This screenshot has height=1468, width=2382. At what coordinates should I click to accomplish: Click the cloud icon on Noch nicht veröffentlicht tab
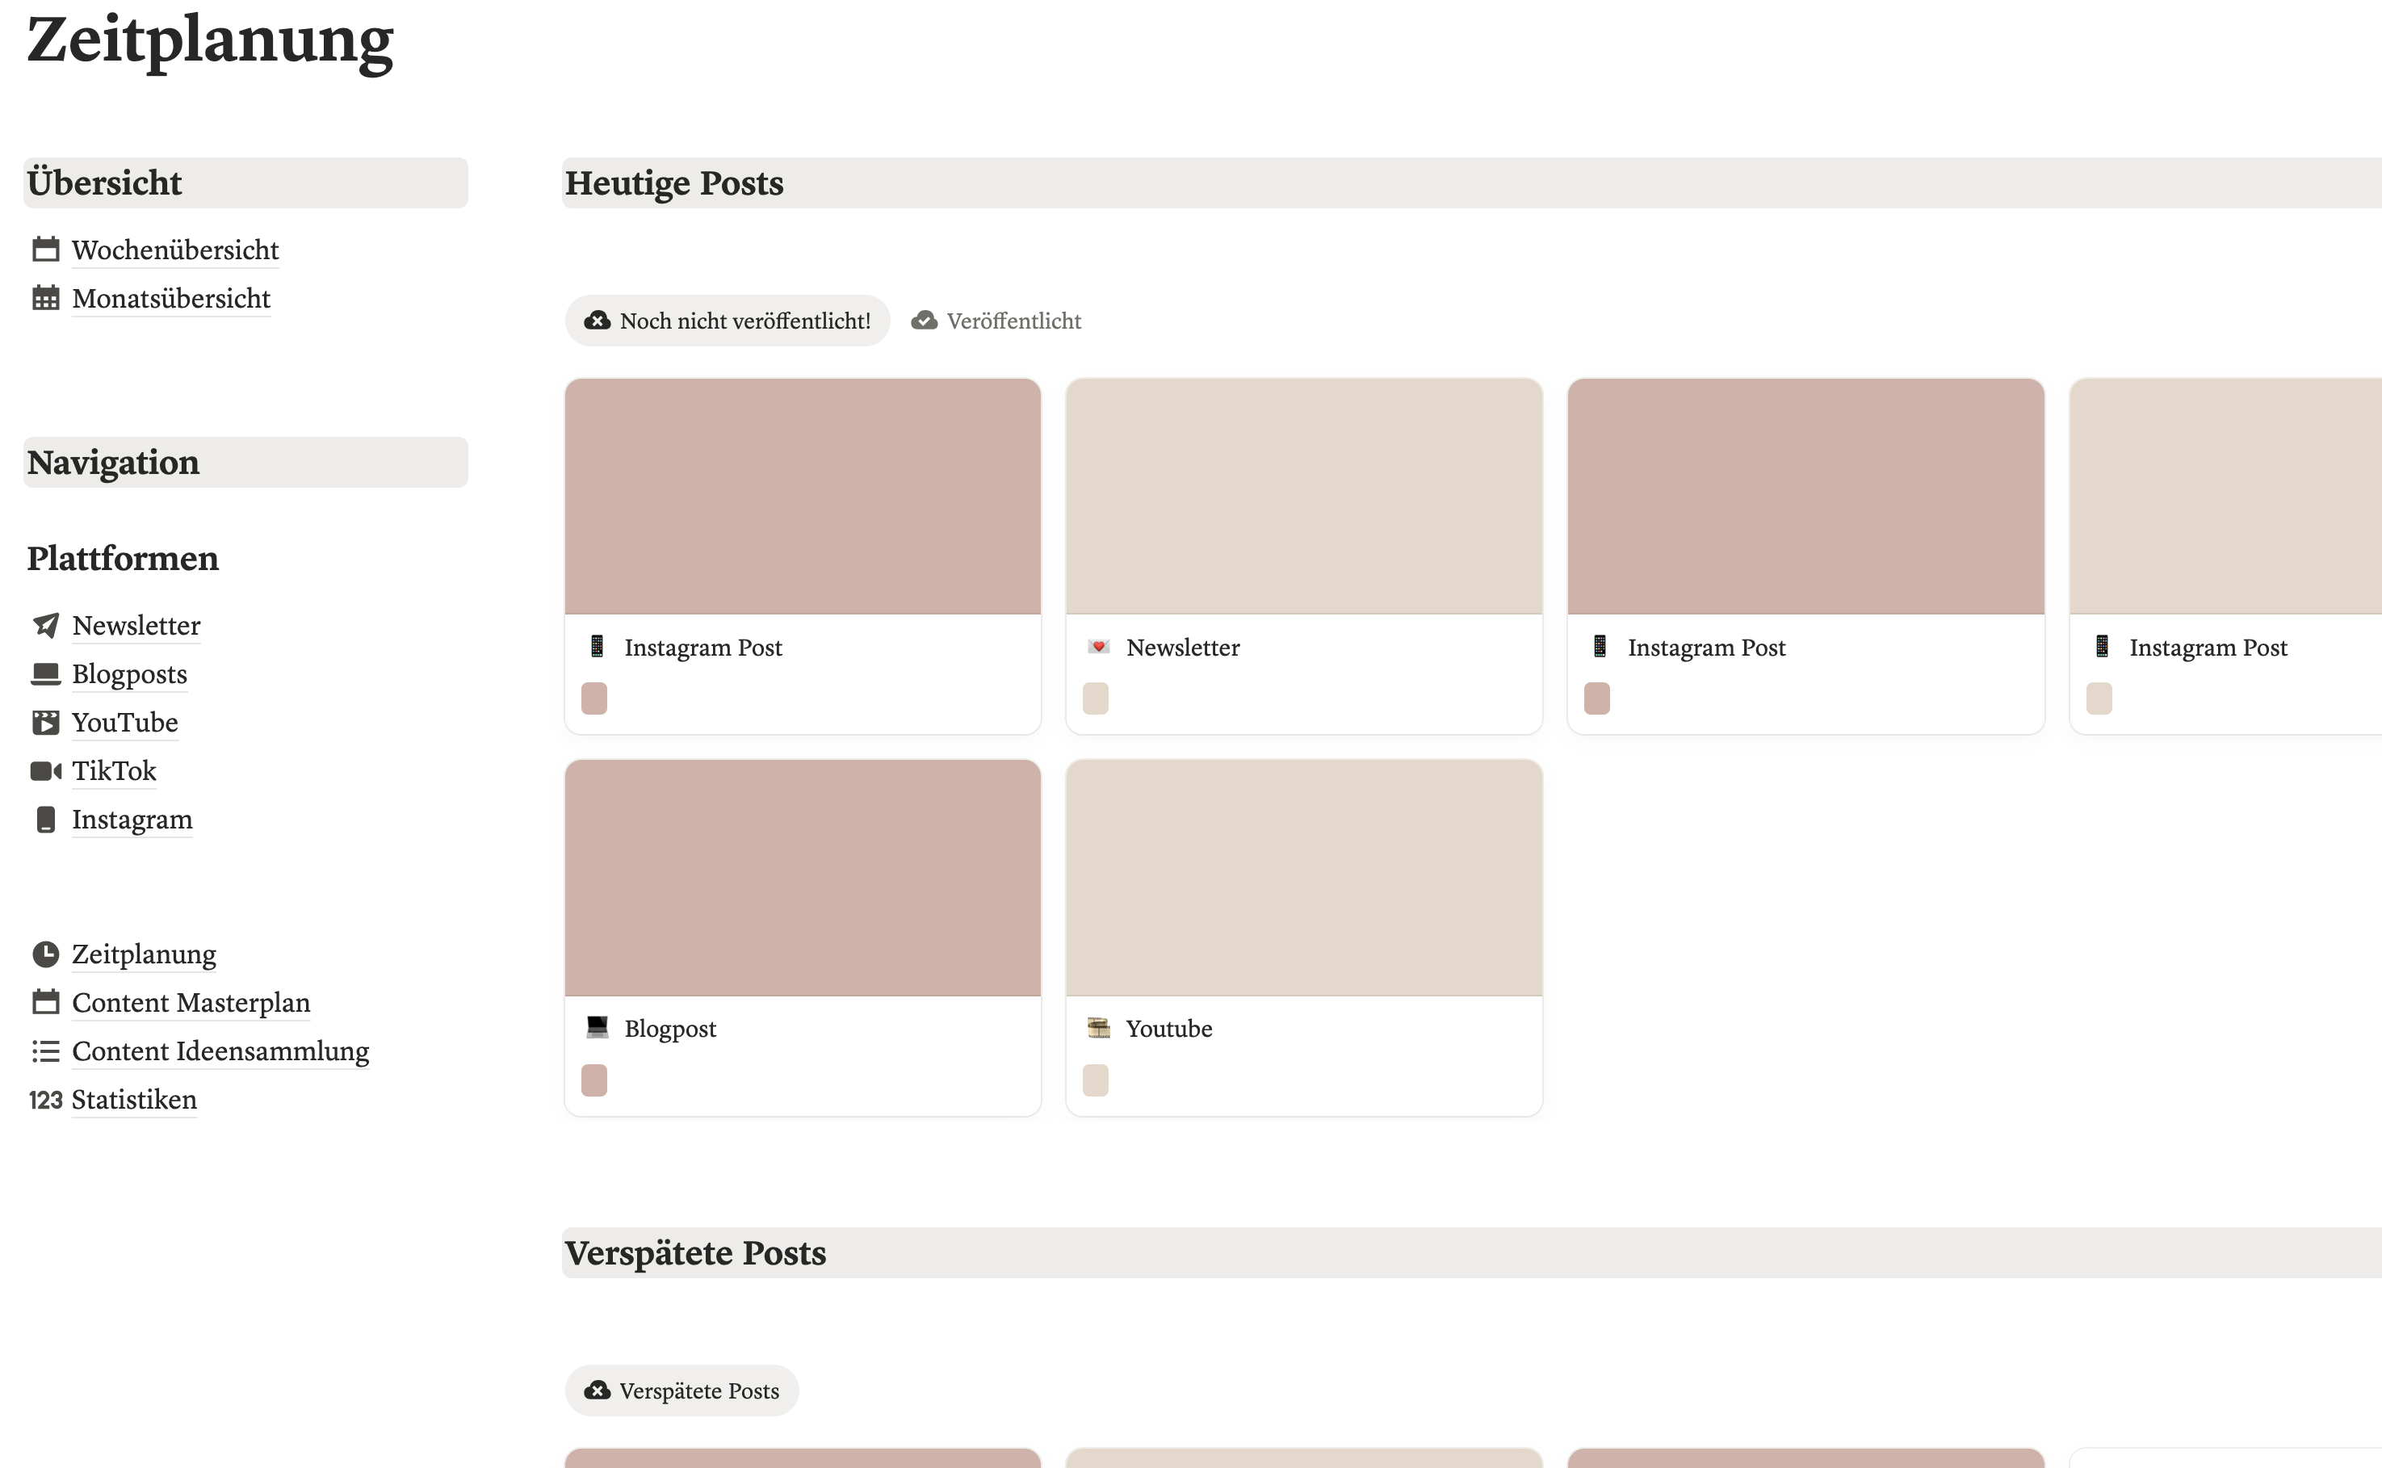point(597,321)
